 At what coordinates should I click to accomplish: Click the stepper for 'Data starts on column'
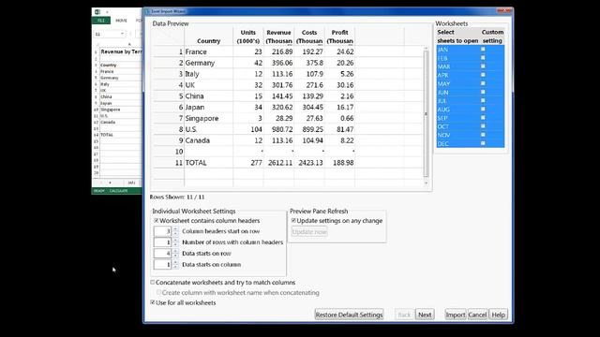coord(175,264)
